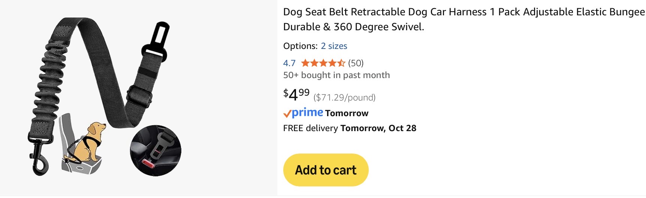The image size is (646, 198).
Task: Click the 4.7 rating number
Action: pyautogui.click(x=289, y=63)
